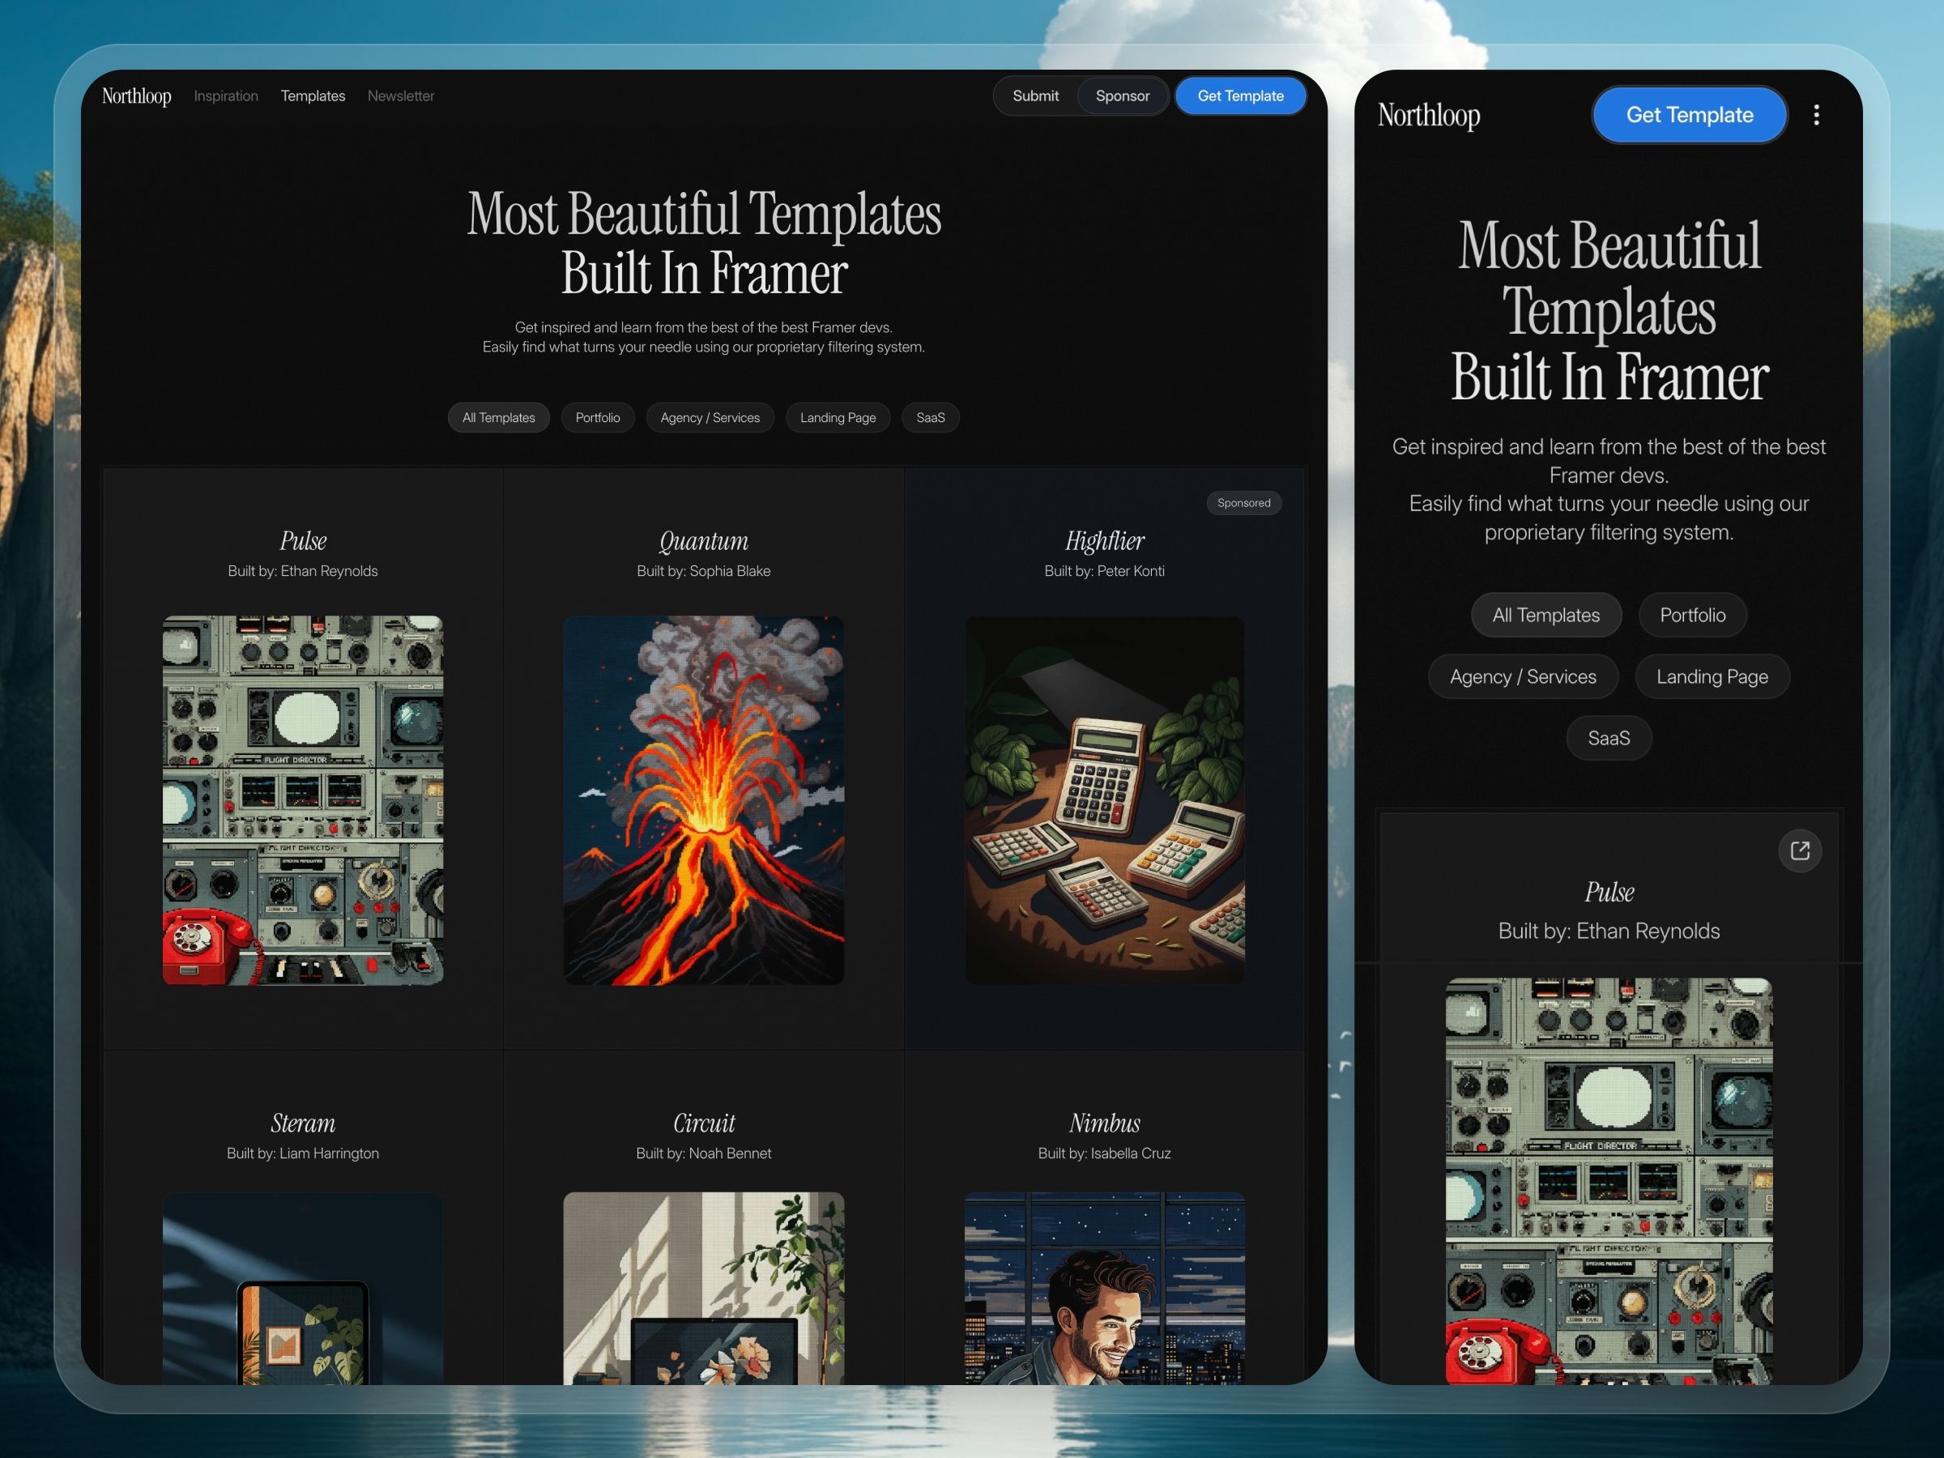Click the Northloop logo in desktop header
The image size is (1944, 1458).
coord(138,96)
